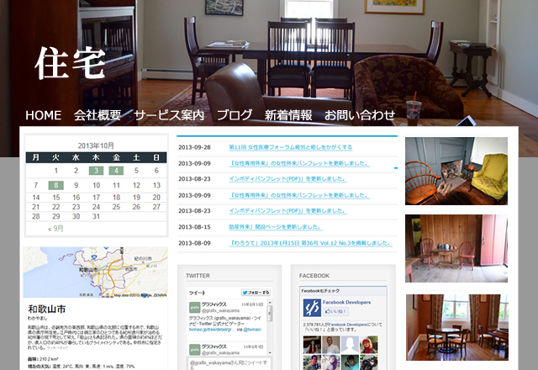This screenshot has width=538, height=370.
Task: Click the first grafix_wakayama tweet avatar
Action: coord(193,308)
